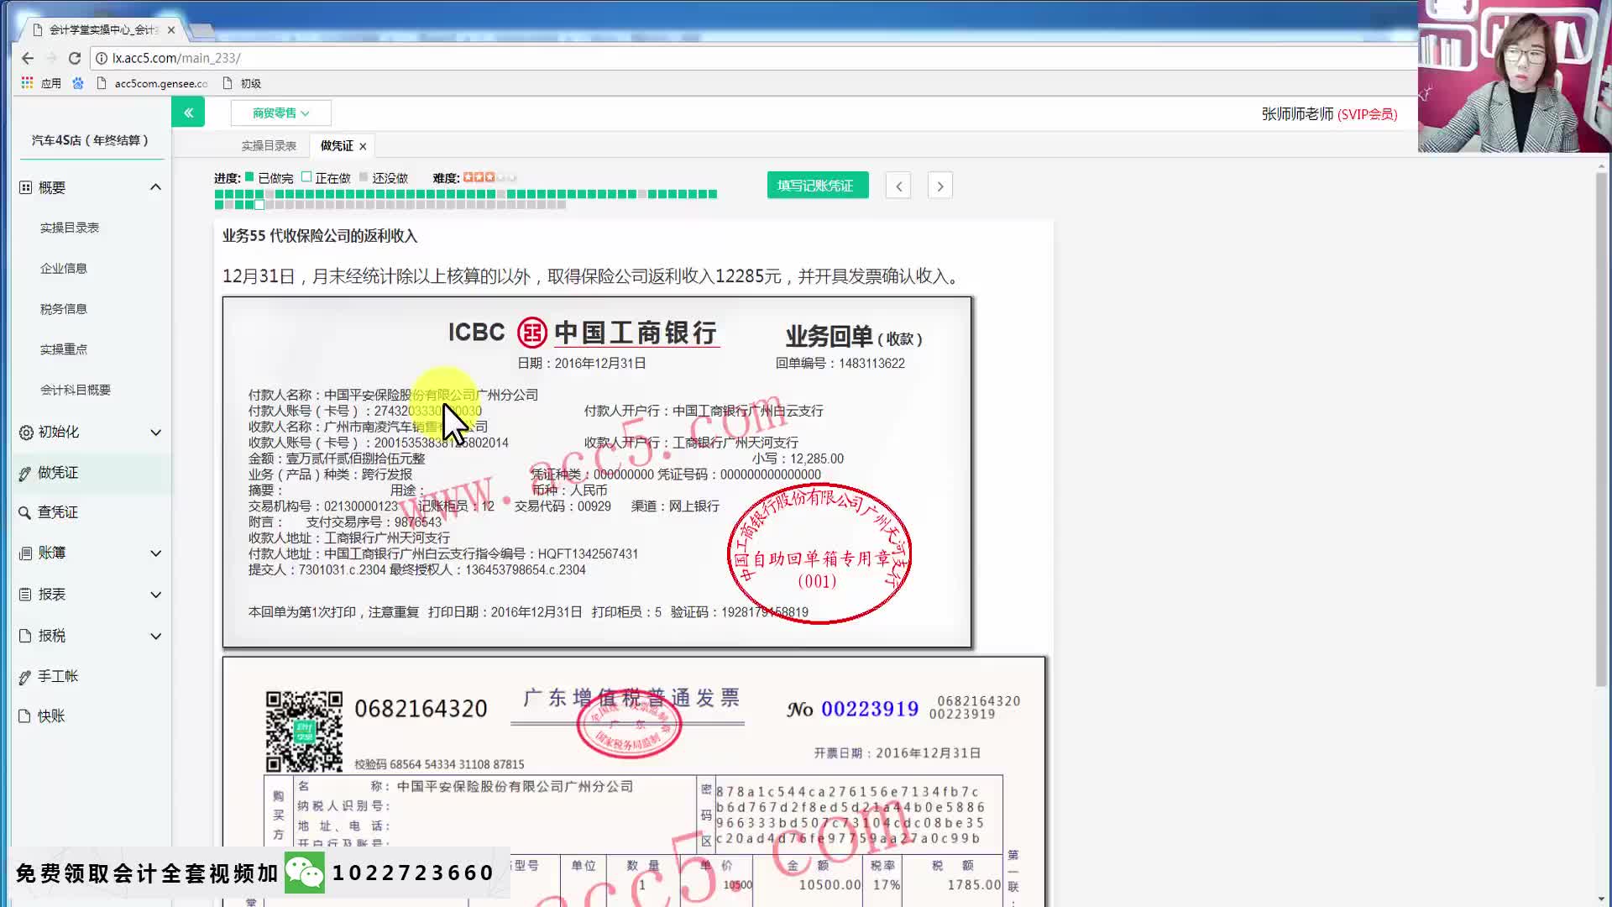Collapse the 概要 section chevron
The width and height of the screenshot is (1612, 907).
point(154,186)
